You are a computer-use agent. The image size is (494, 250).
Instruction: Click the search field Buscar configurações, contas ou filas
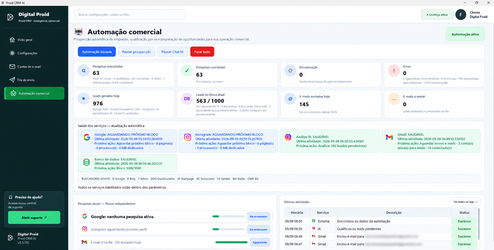coord(130,15)
